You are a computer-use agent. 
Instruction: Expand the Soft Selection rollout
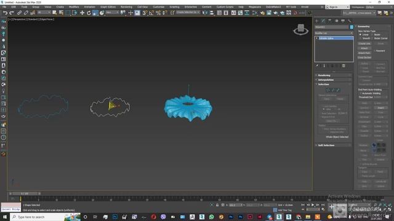click(334, 145)
